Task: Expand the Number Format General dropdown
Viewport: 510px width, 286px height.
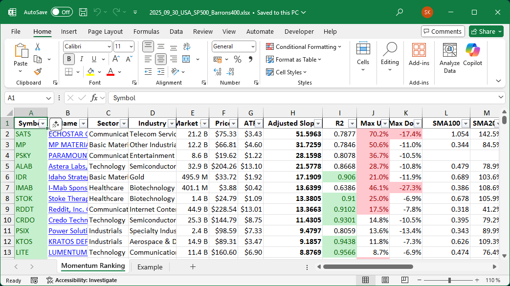Action: coord(253,46)
